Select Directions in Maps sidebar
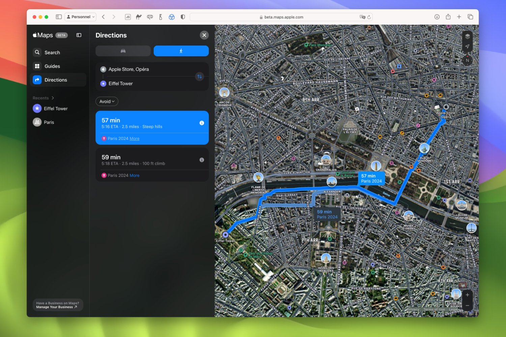Screen dimensions: 506x337 click(x=58, y=80)
